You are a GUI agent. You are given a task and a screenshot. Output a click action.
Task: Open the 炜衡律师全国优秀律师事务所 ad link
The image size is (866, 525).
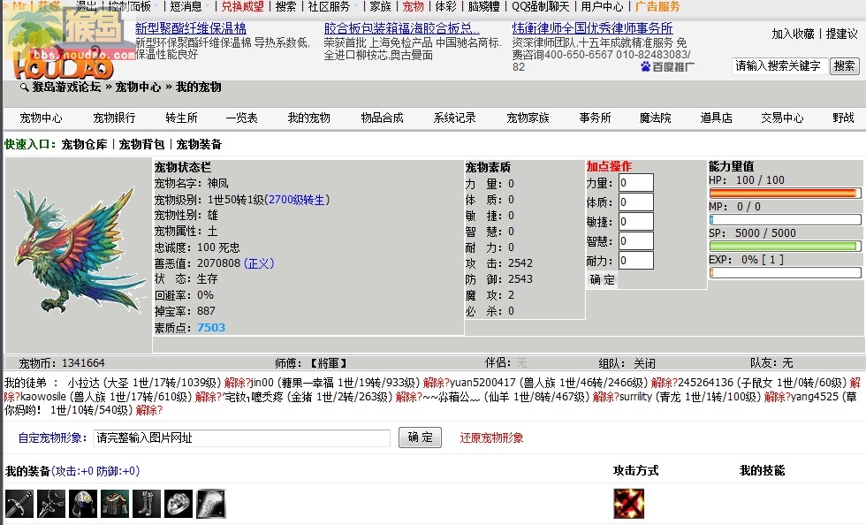[592, 28]
